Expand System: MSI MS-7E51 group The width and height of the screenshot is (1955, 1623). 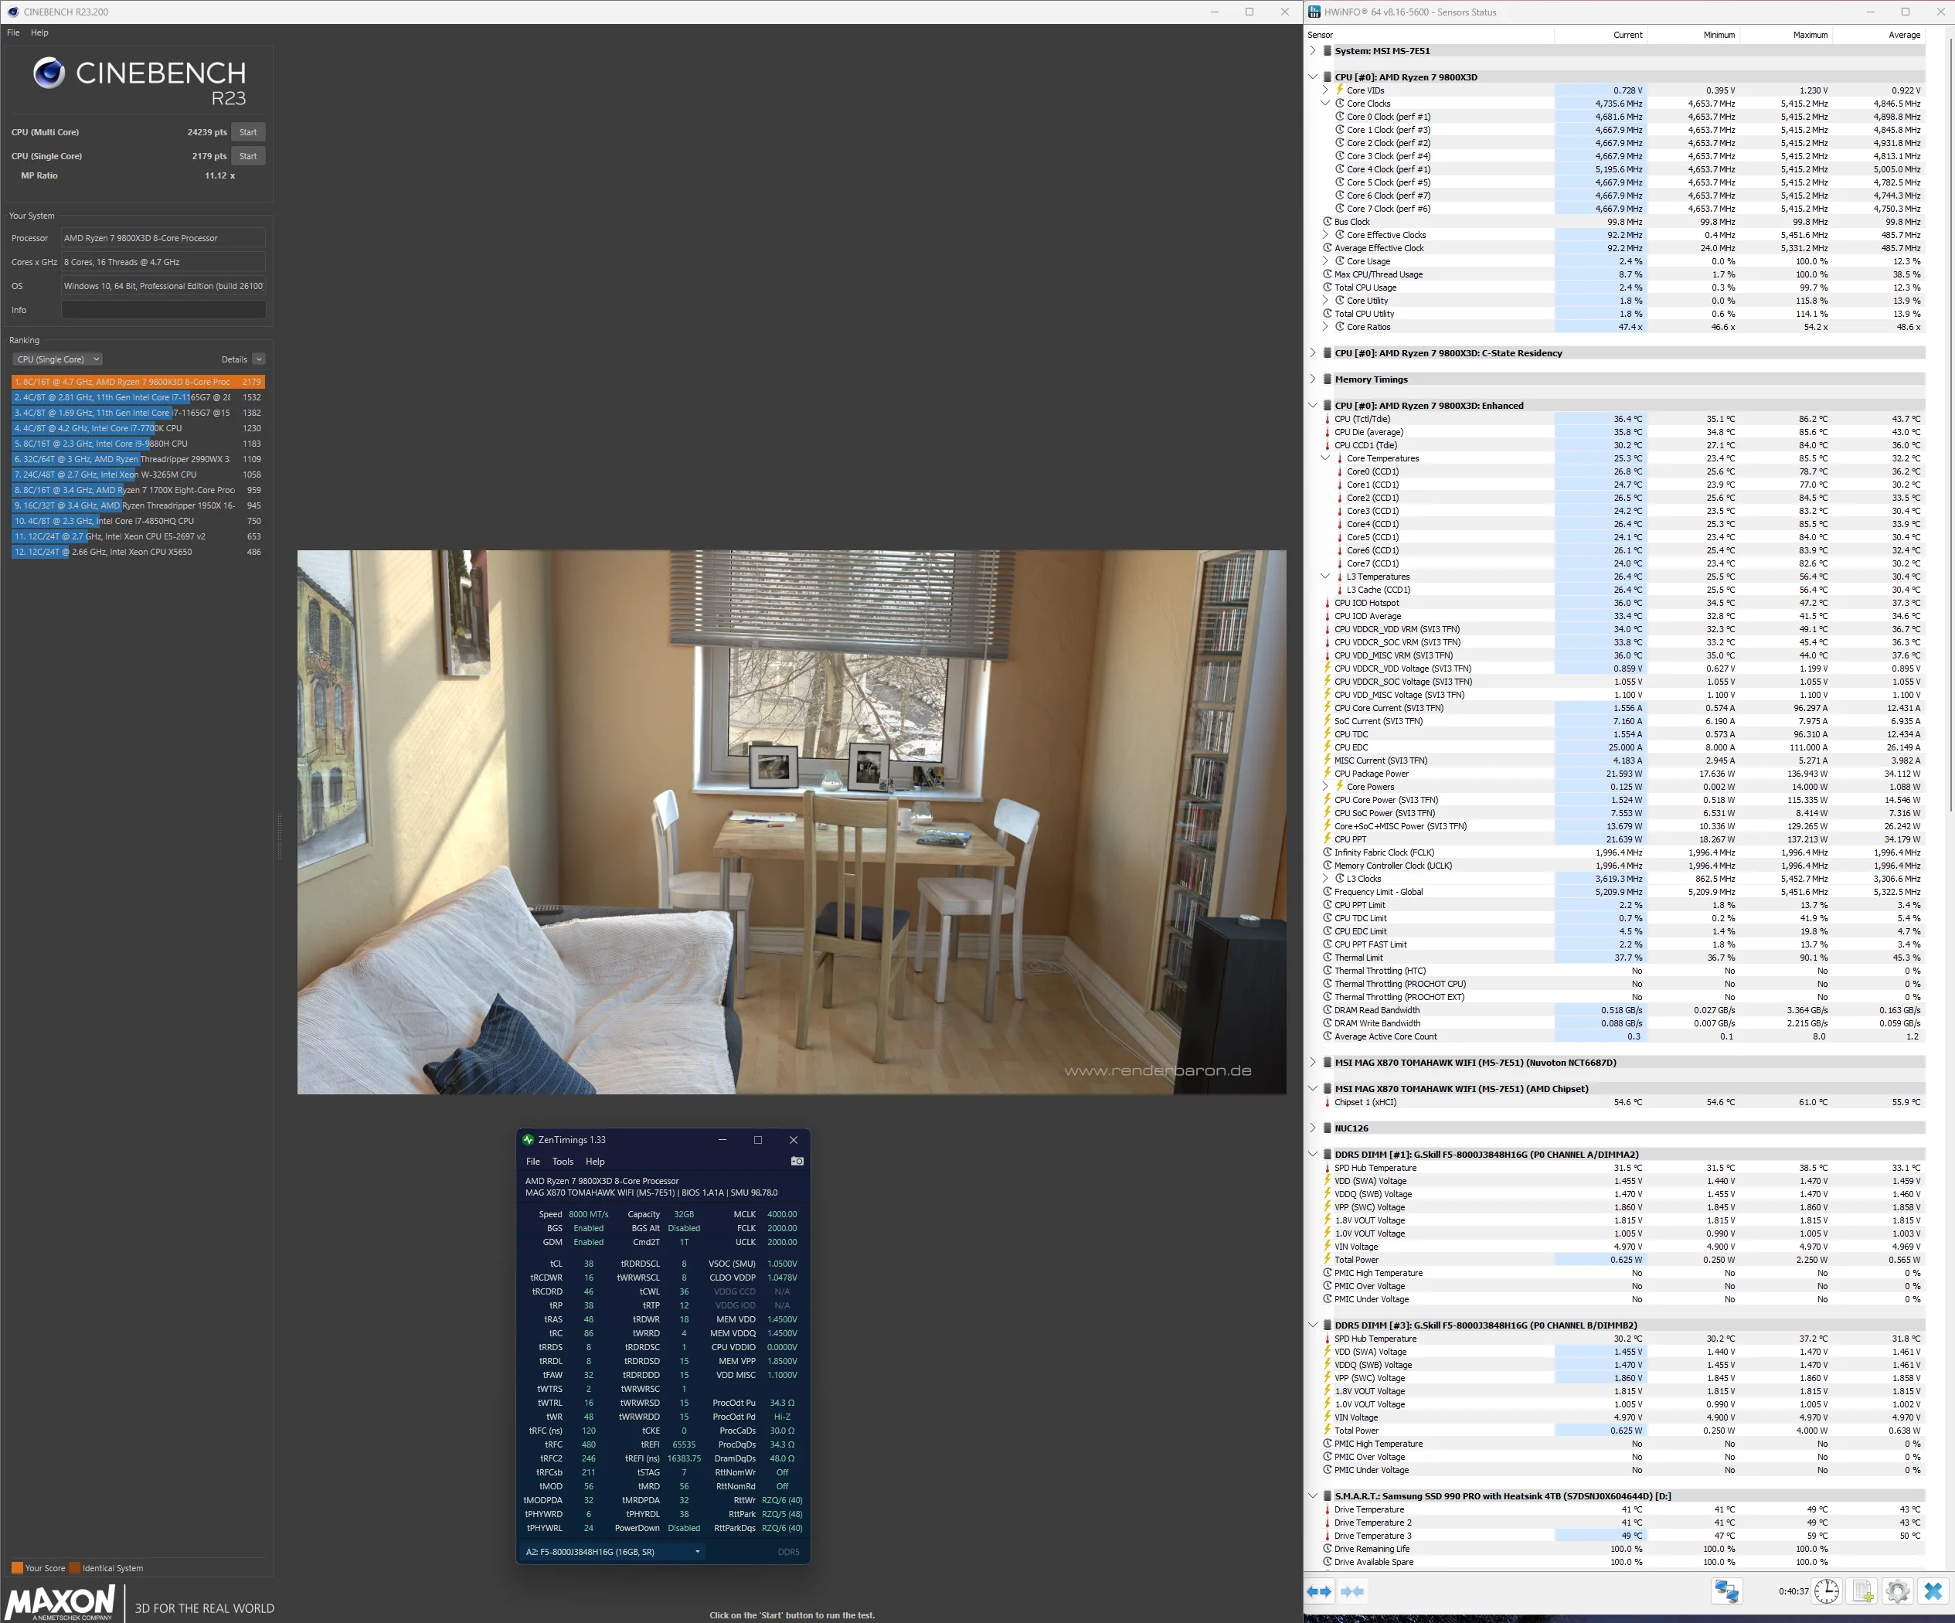coord(1313,51)
